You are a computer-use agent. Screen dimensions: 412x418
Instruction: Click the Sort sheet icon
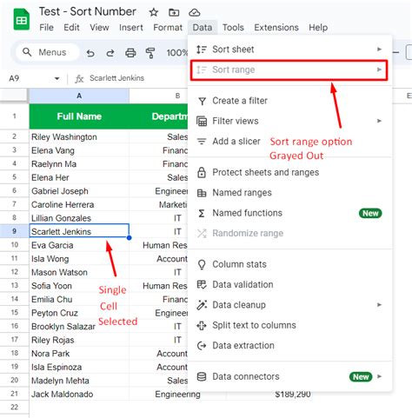click(202, 50)
